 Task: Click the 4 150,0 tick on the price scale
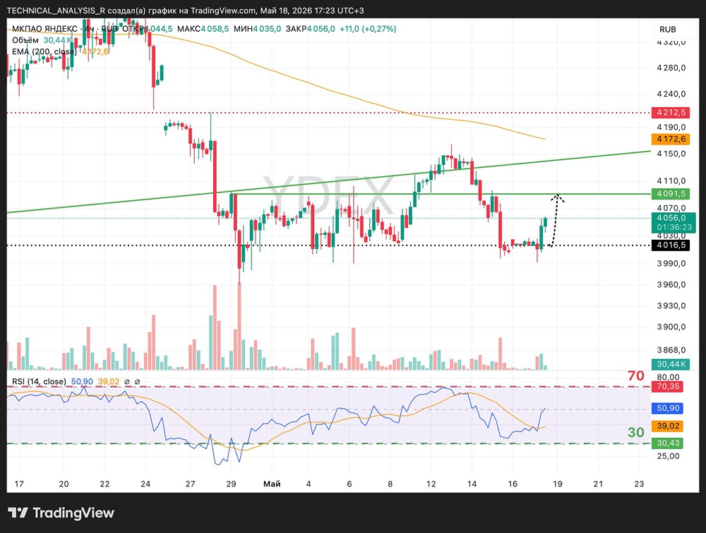click(x=671, y=154)
